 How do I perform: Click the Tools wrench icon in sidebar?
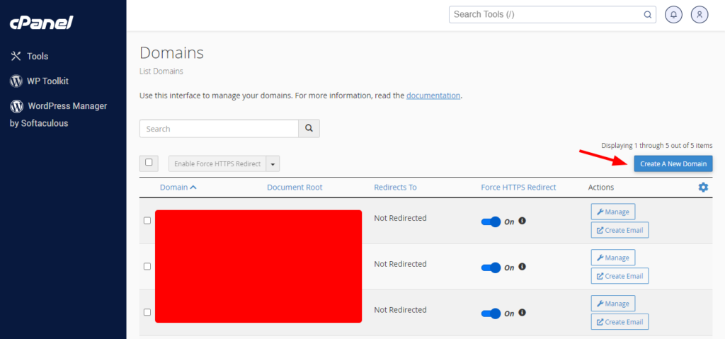click(16, 57)
